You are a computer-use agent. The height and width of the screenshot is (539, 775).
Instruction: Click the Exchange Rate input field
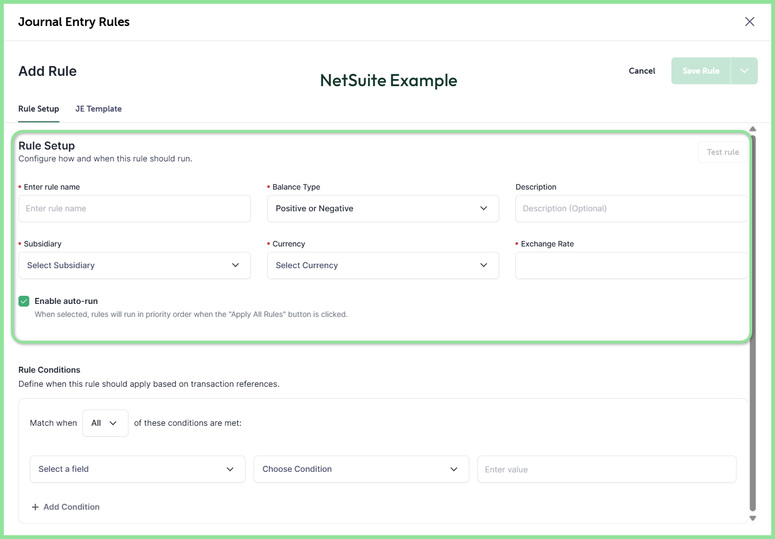631,265
